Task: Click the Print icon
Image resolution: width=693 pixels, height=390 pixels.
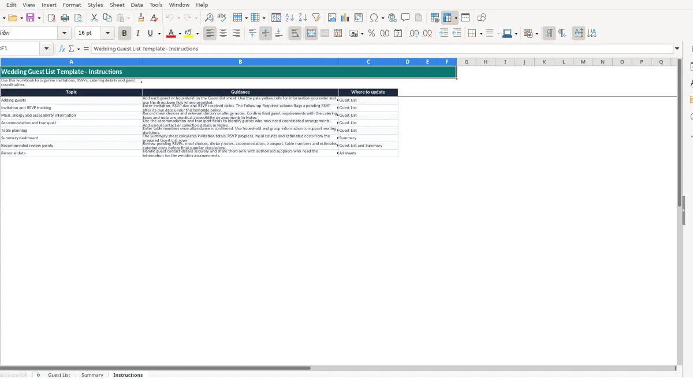Action: click(x=65, y=18)
